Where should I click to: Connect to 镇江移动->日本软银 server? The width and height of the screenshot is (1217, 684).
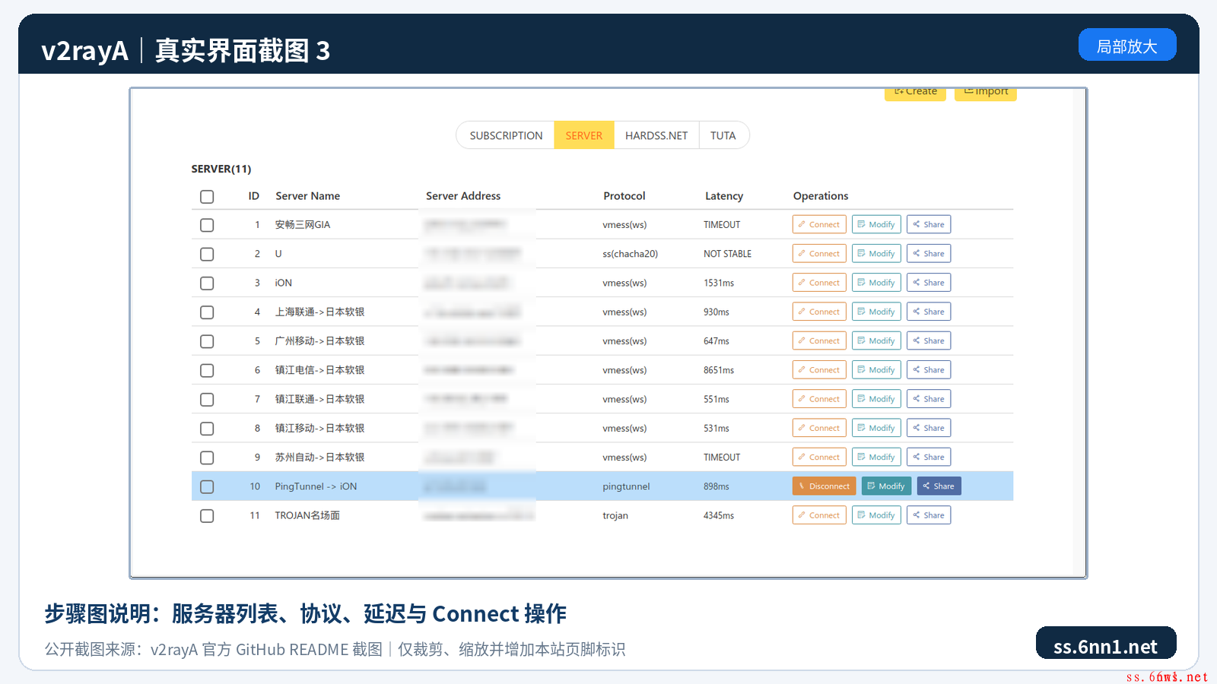[819, 428]
